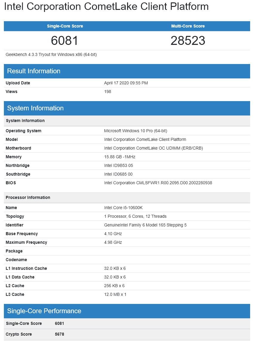The width and height of the screenshot is (257, 341).
Task: Click the Topology value 1 Processor, 6 Cores
Action: coord(135,216)
